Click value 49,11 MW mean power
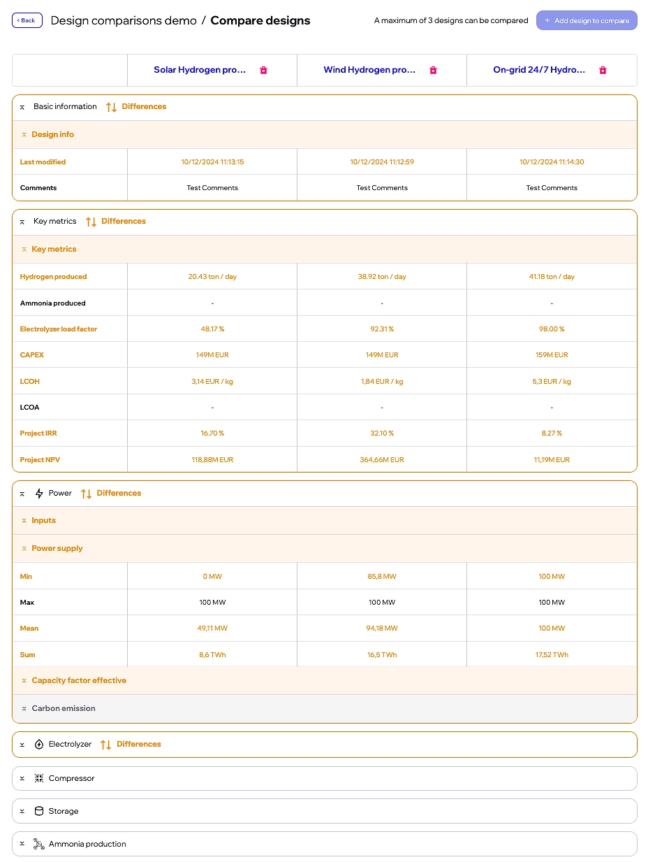 [212, 628]
